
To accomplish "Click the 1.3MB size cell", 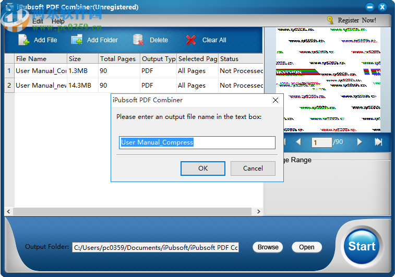I will (82, 71).
